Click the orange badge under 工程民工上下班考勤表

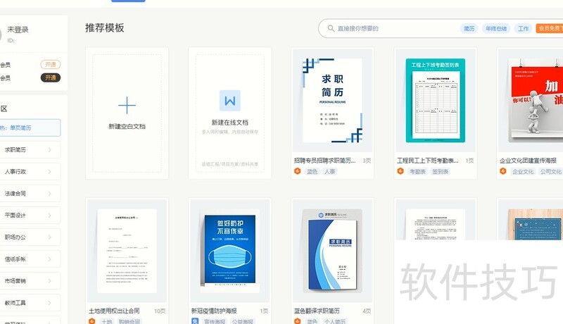[x=400, y=171]
